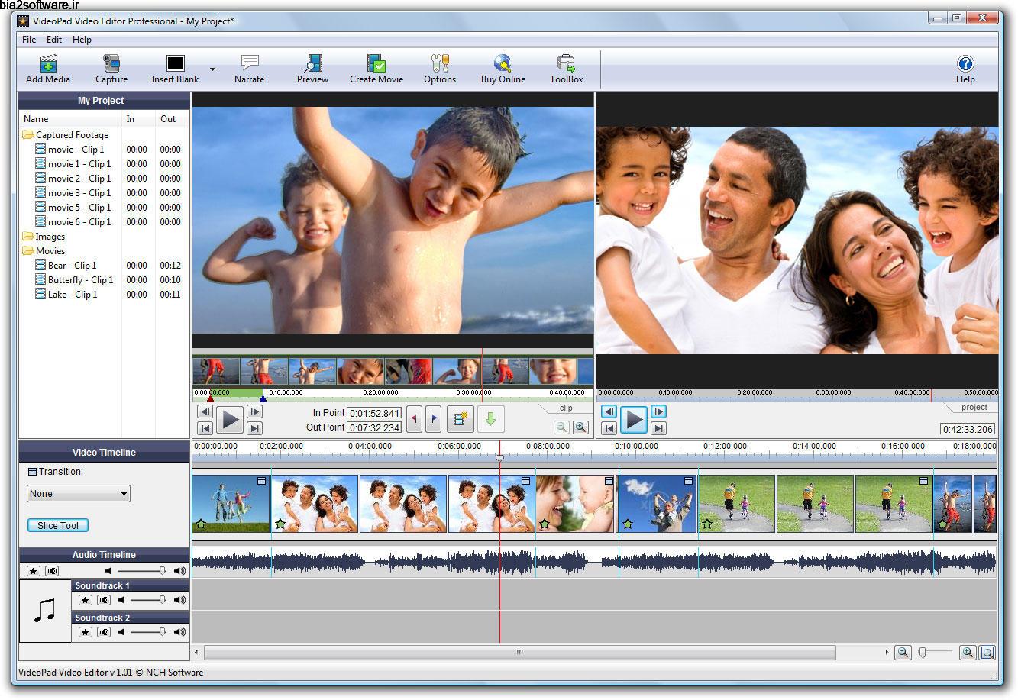Insert a blank clip using Insert Blank
The image size is (1018, 700).
tap(174, 69)
